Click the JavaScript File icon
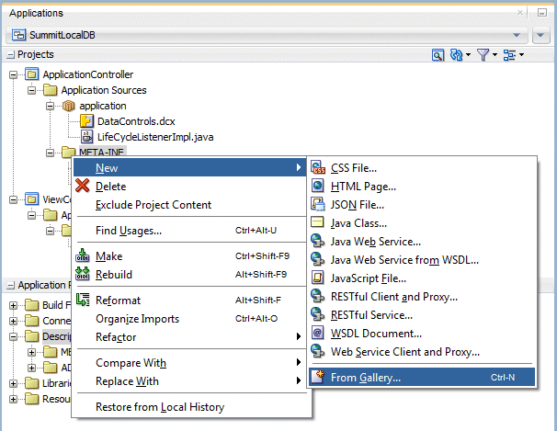 pos(318,278)
